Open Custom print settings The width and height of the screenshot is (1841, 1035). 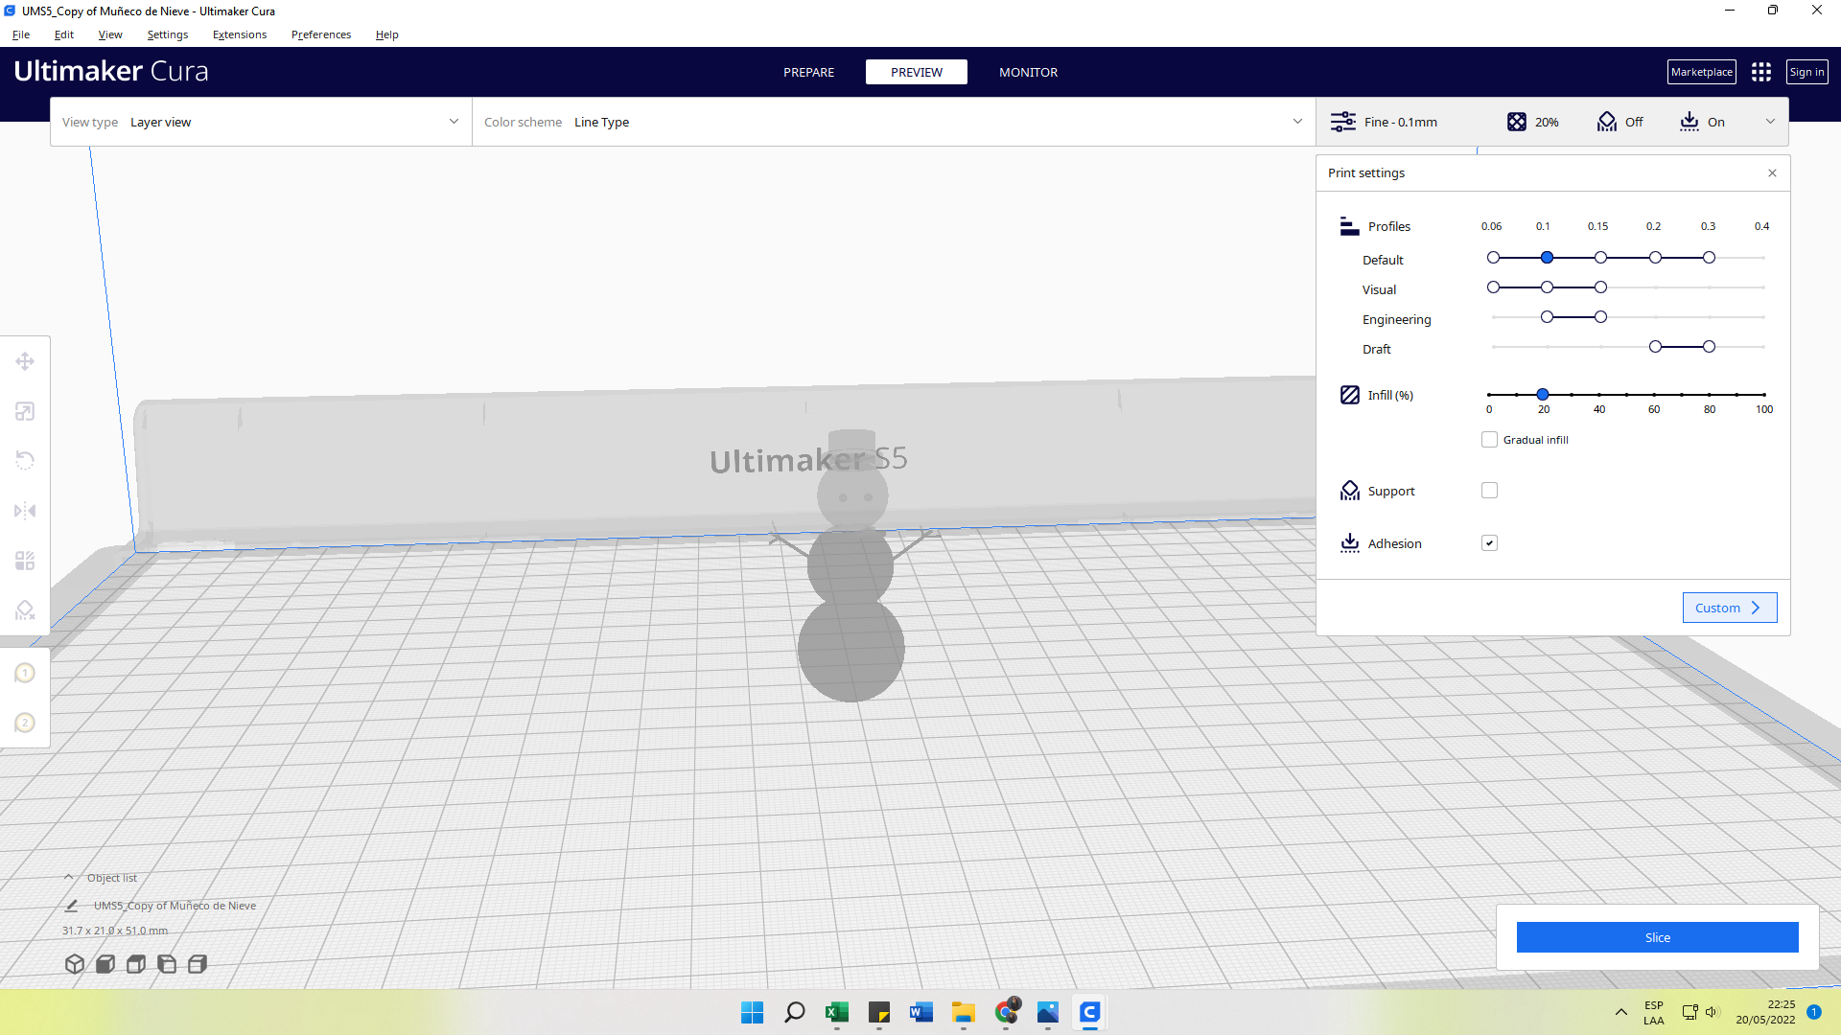[x=1729, y=608]
